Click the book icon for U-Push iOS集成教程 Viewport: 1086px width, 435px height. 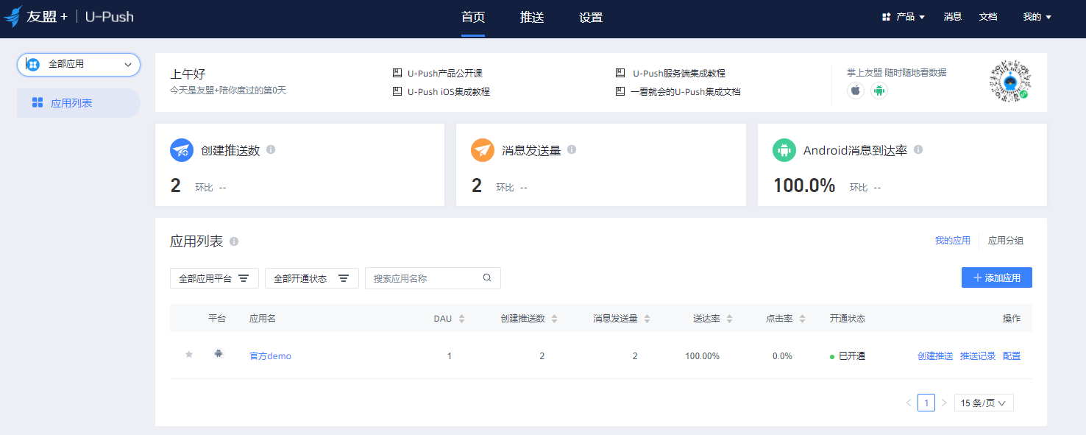tap(397, 91)
